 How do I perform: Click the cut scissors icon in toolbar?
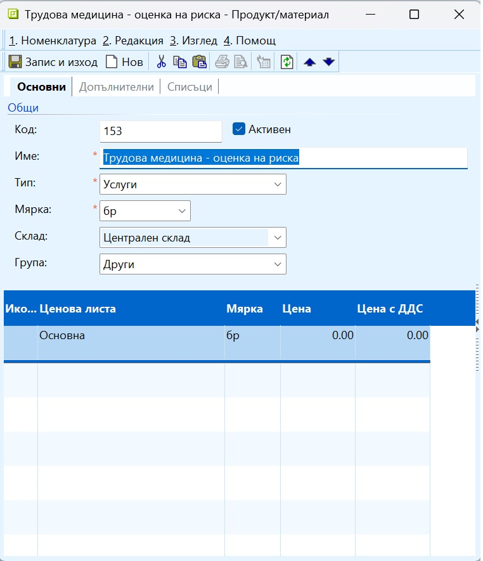click(161, 62)
